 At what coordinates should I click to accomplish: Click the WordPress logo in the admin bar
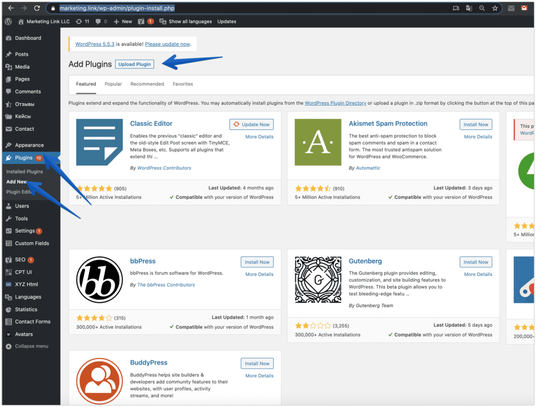pyautogui.click(x=7, y=21)
